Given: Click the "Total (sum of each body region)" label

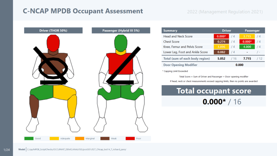Looking at the screenshot, I should pyautogui.click(x=187, y=58).
